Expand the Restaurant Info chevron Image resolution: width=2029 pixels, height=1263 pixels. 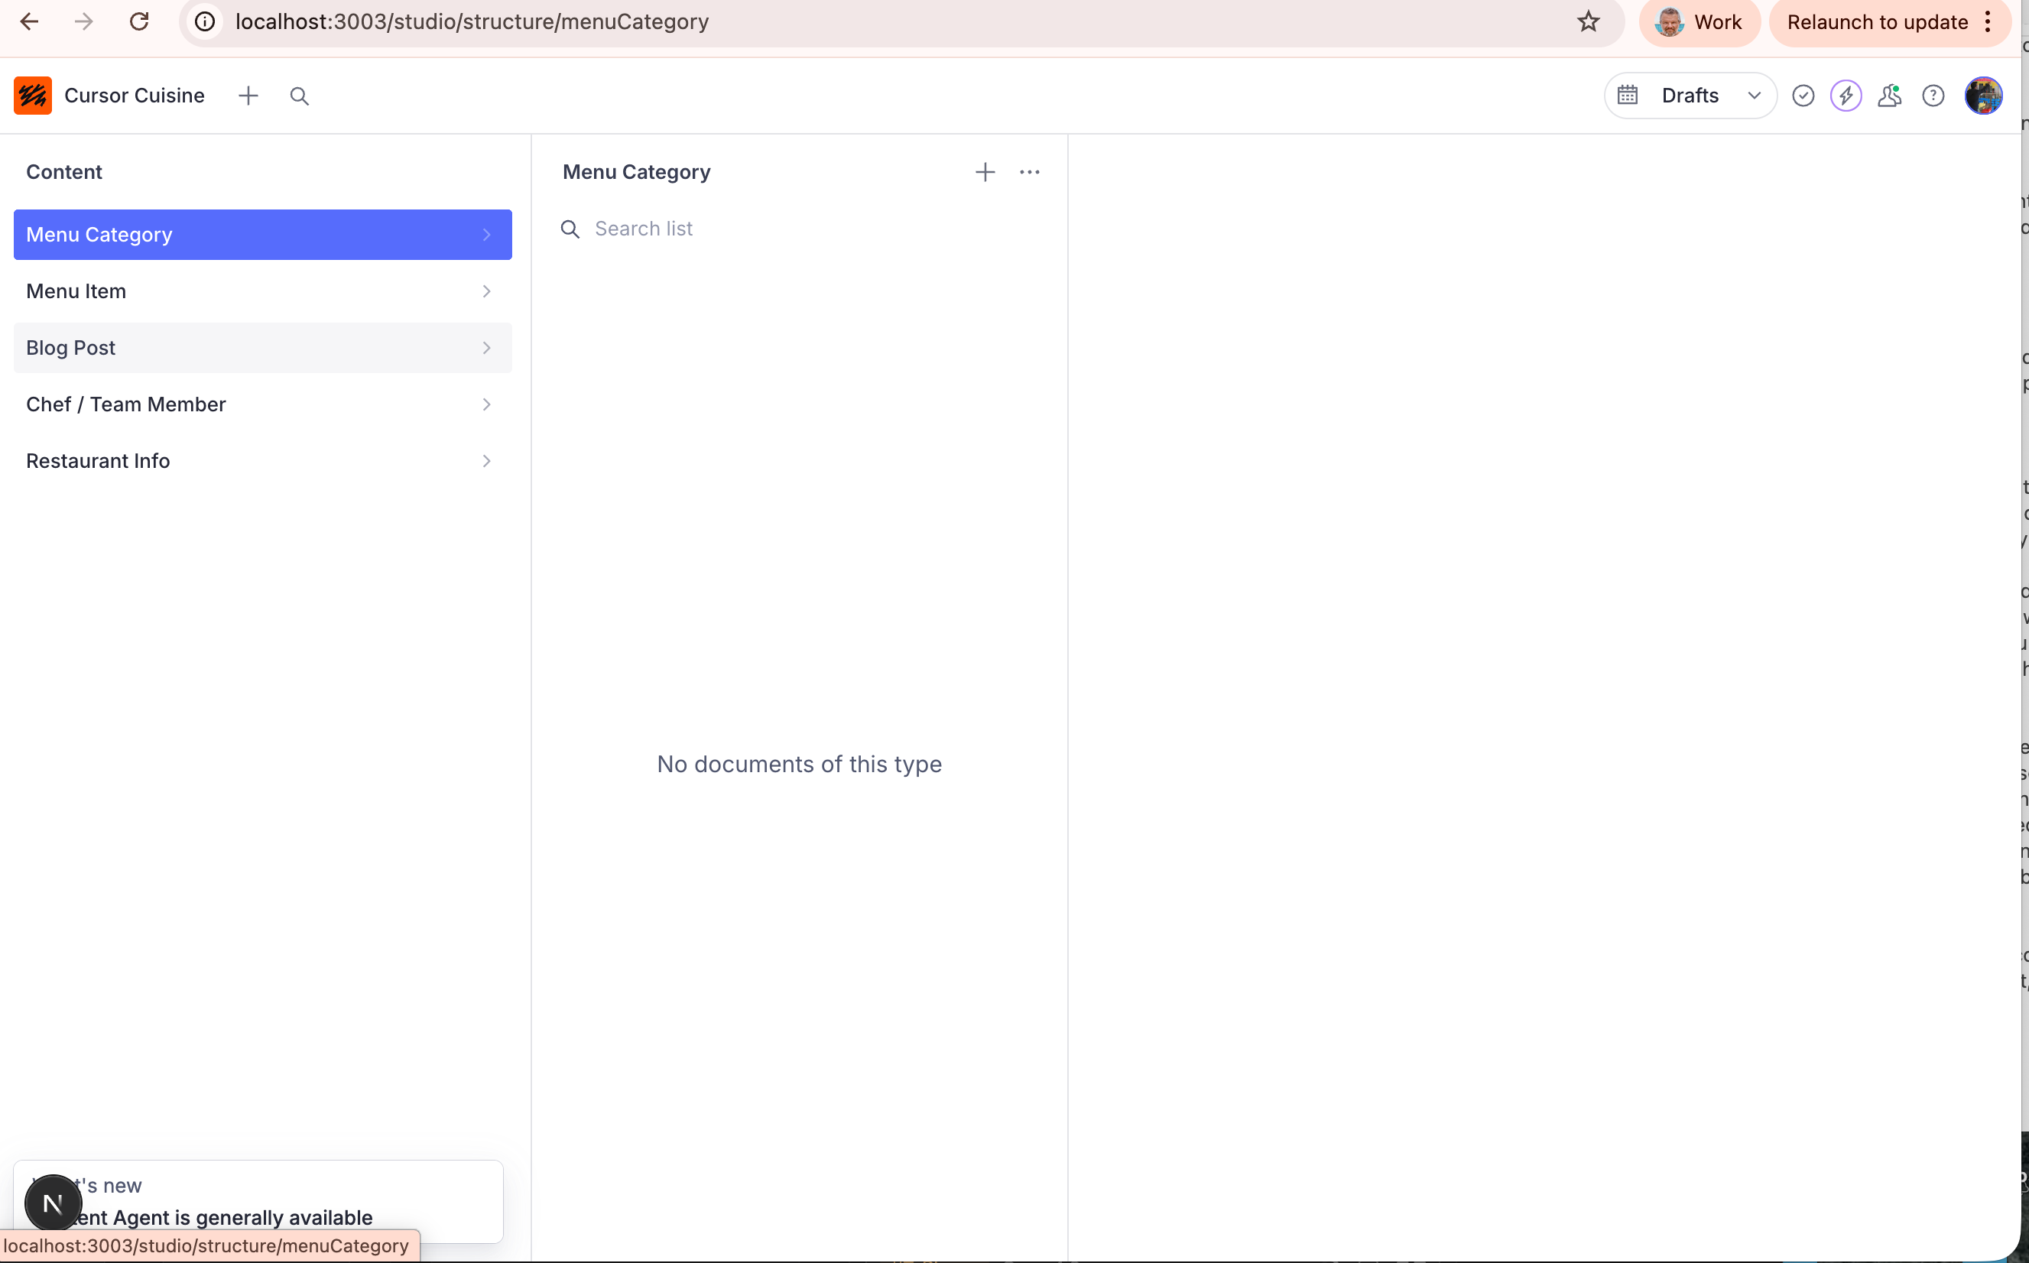(486, 461)
